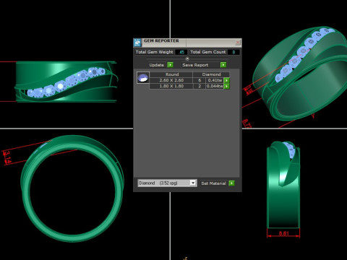
Task: Click the 0.044tw weight cell
Action: (x=215, y=86)
